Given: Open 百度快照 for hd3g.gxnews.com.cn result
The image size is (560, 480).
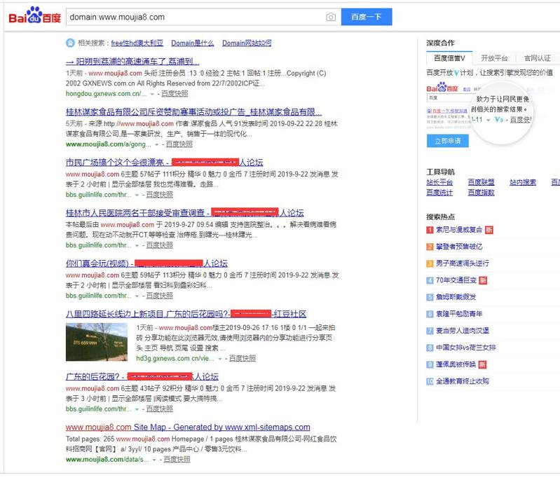Looking at the screenshot, I should (242, 358).
